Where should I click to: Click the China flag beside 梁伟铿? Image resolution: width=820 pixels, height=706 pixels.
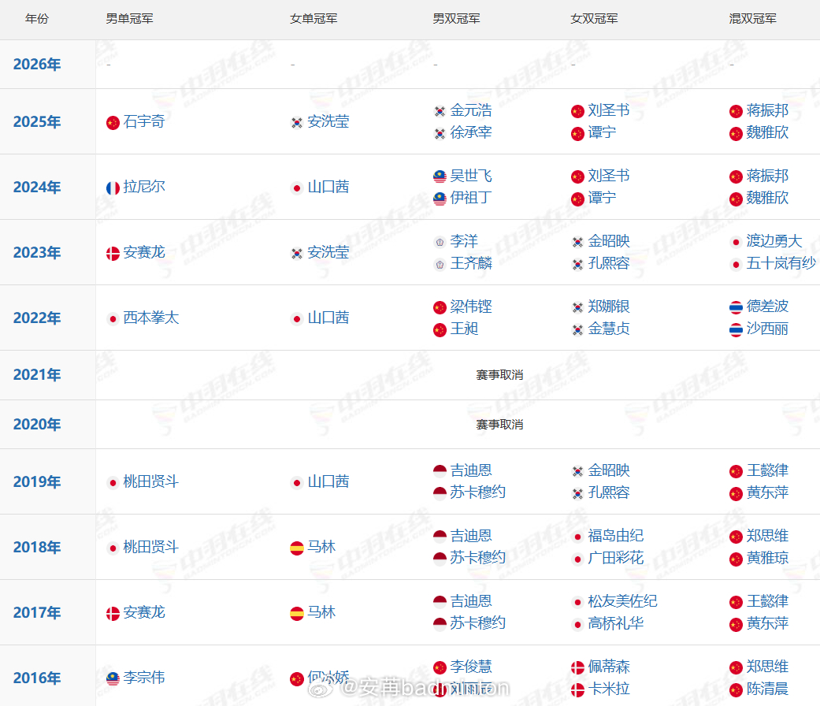point(440,307)
